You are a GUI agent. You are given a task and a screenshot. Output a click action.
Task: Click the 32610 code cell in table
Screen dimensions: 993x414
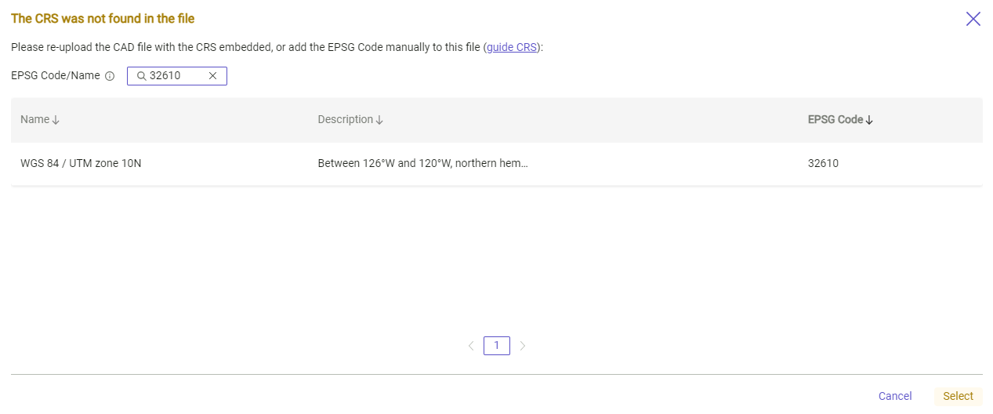823,164
